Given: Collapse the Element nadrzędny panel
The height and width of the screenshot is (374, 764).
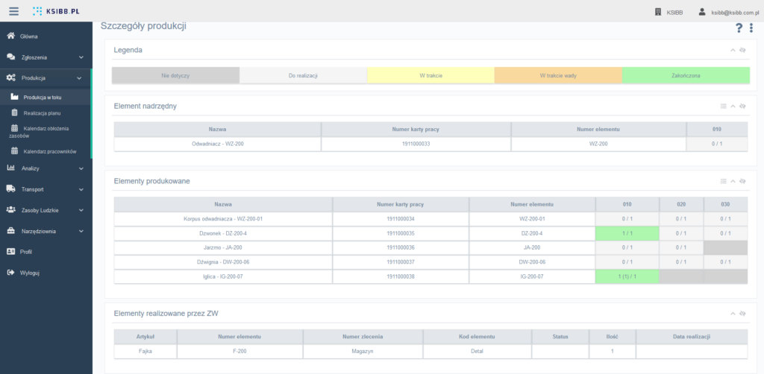Looking at the screenshot, I should (733, 107).
